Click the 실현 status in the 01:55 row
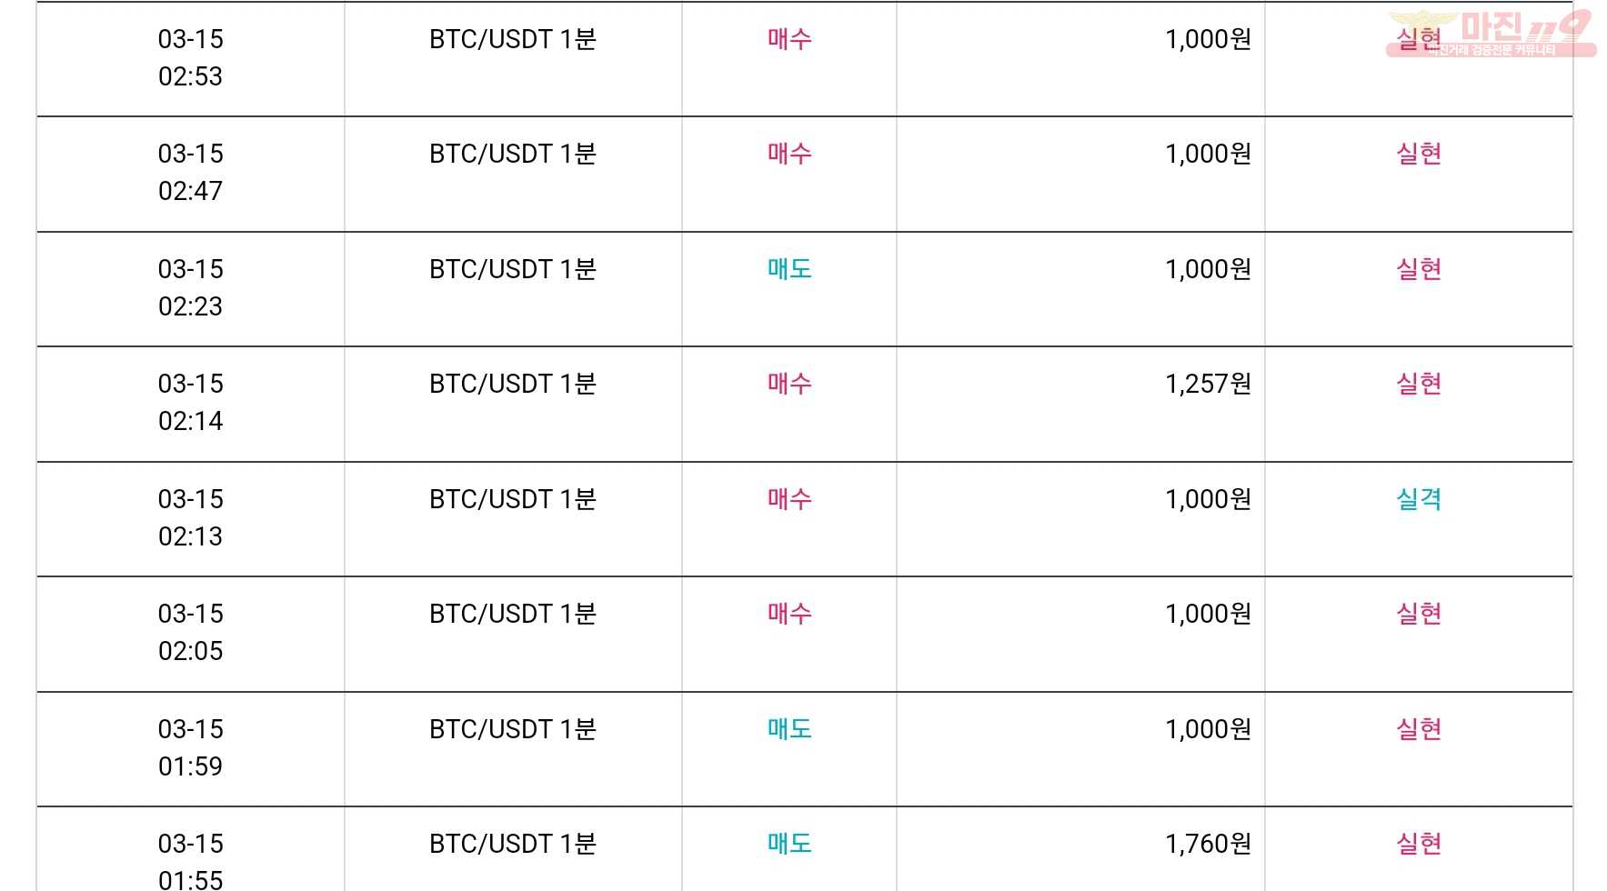The image size is (1607, 891). pos(1419,844)
